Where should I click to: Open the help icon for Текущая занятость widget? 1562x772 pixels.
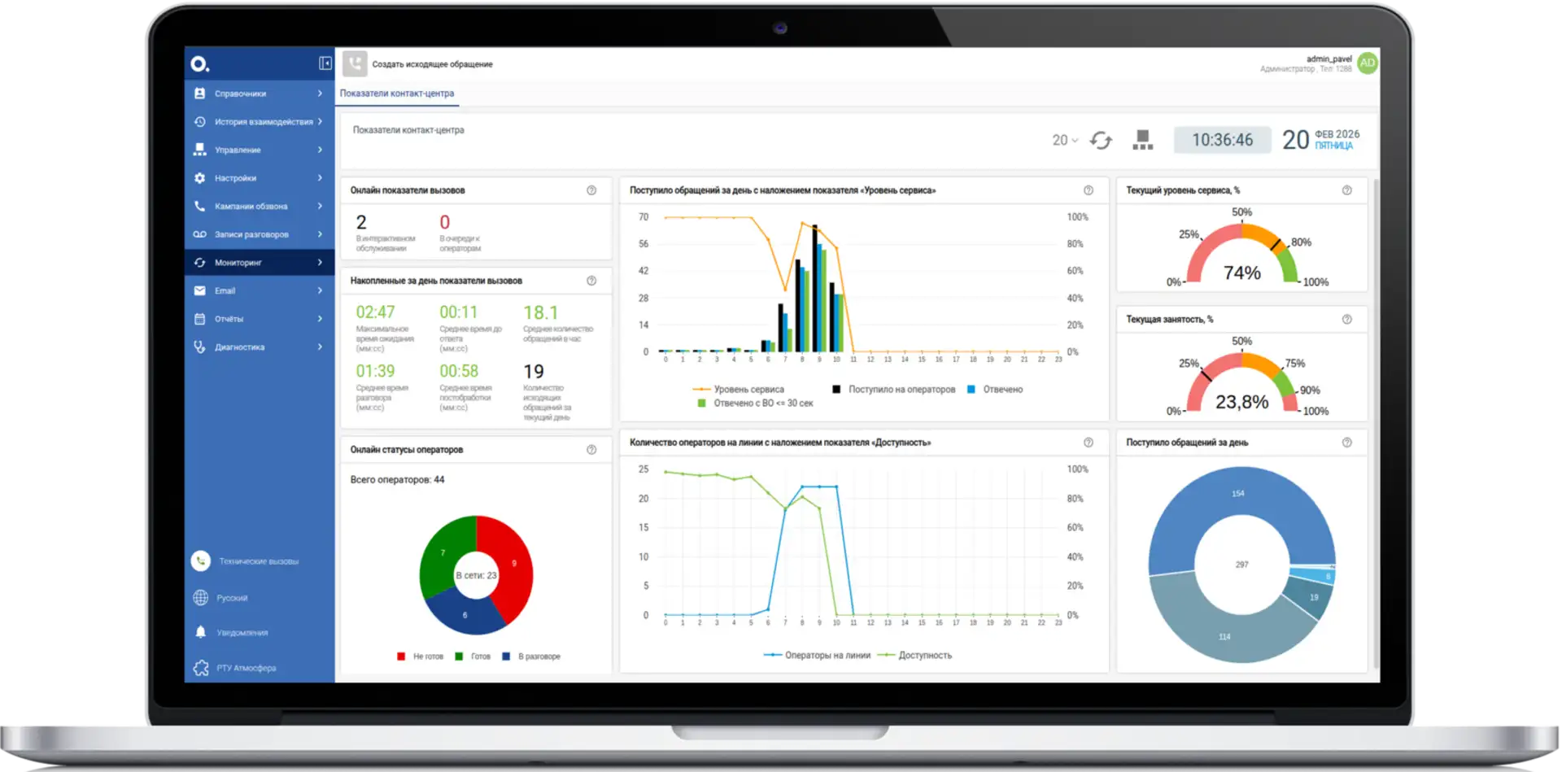(x=1347, y=320)
